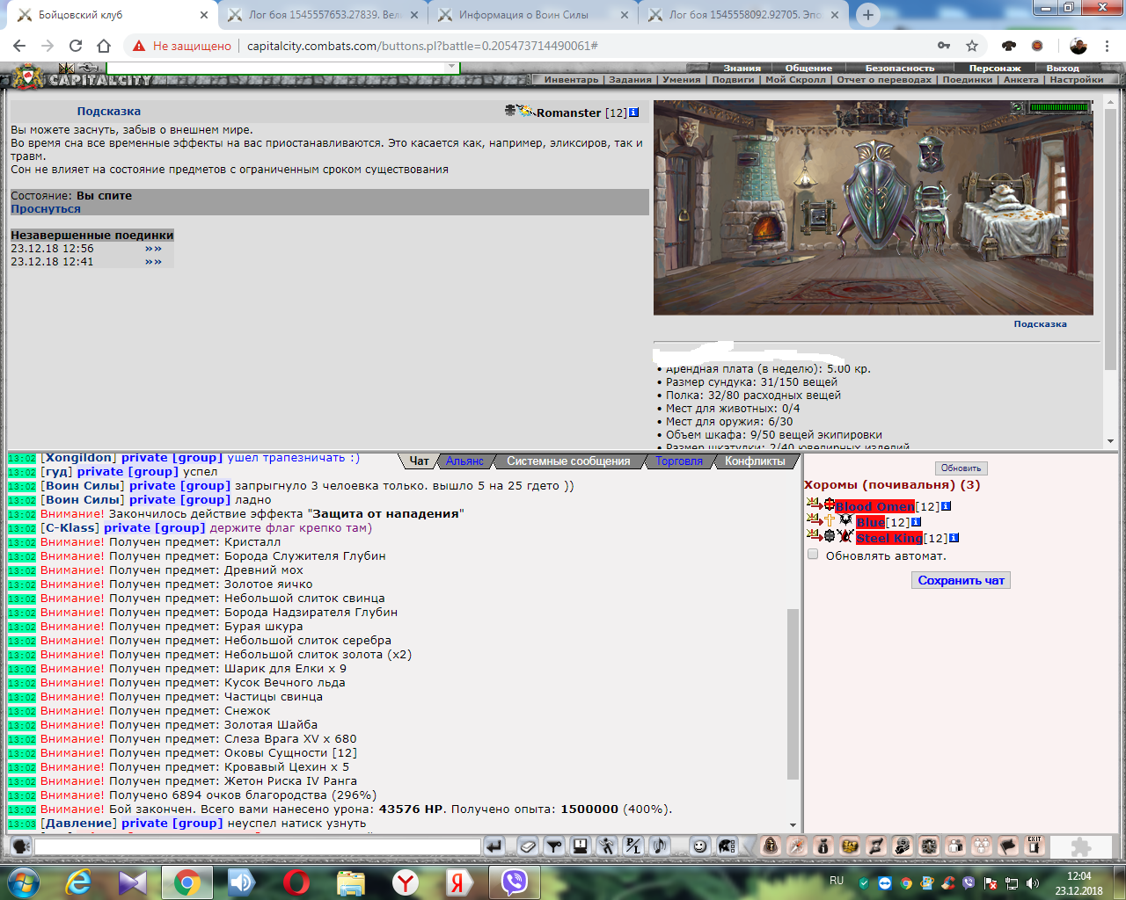Open info icon beside Steel King [12]
This screenshot has height=900, width=1126.
(x=954, y=538)
